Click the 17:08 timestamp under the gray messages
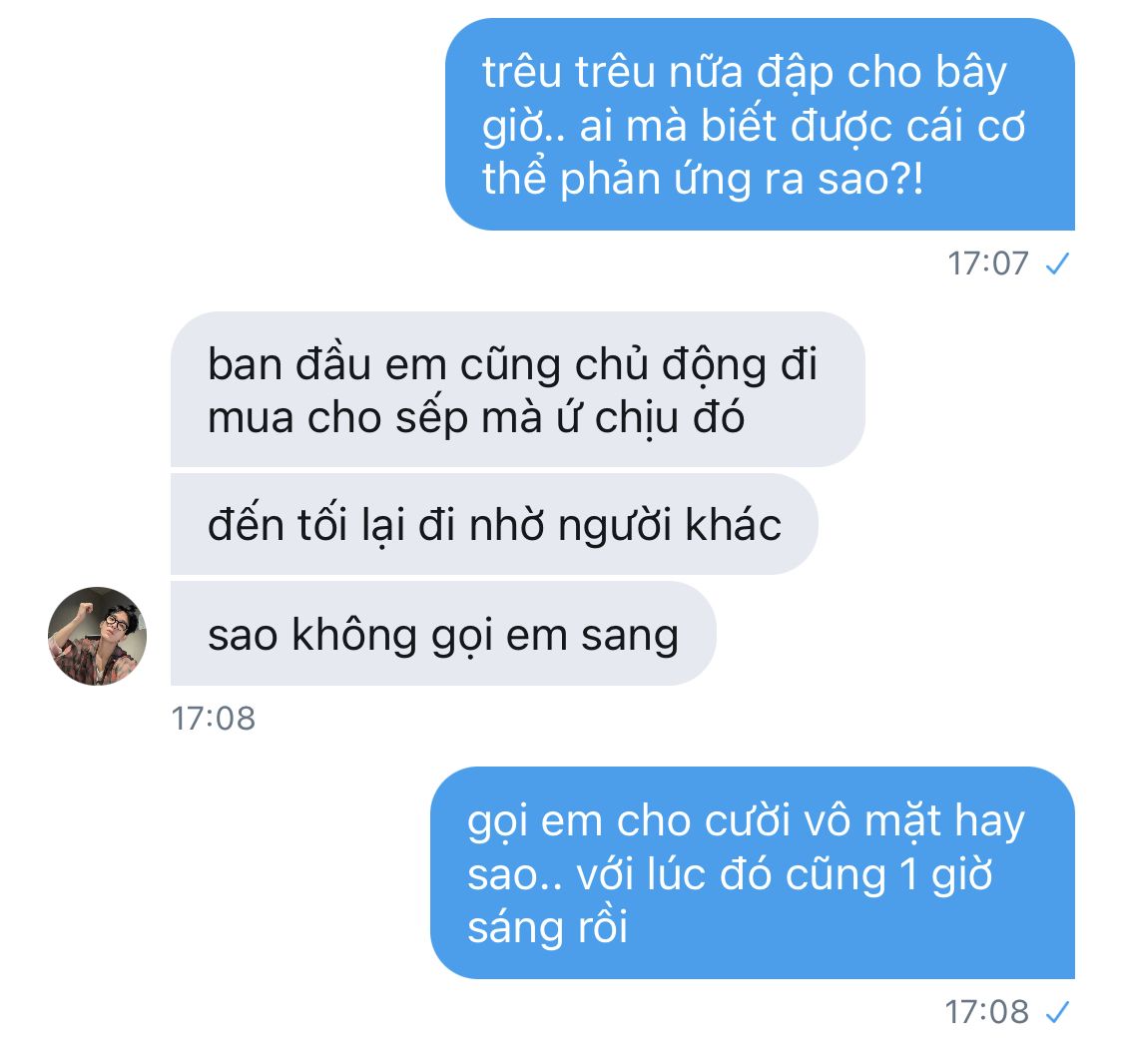 [x=213, y=719]
